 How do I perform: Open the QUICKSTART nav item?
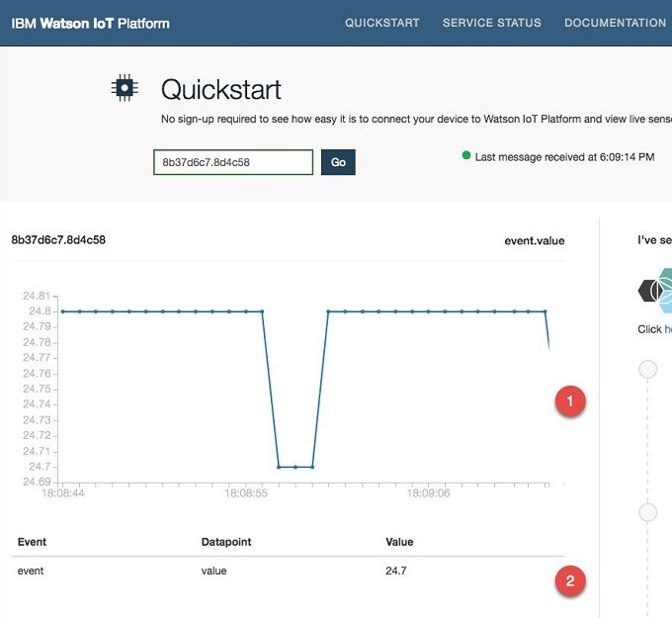[381, 23]
